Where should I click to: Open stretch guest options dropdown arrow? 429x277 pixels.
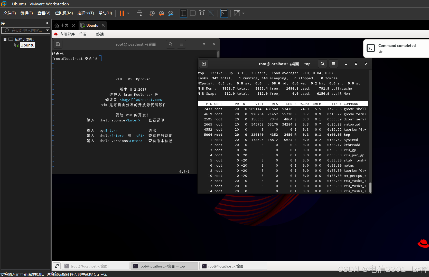(243, 13)
